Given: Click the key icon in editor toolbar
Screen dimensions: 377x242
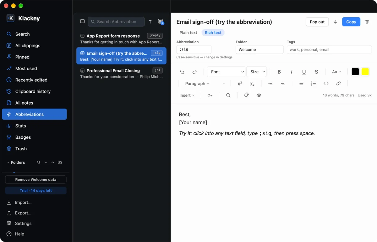Looking at the screenshot, I should click(x=210, y=95).
